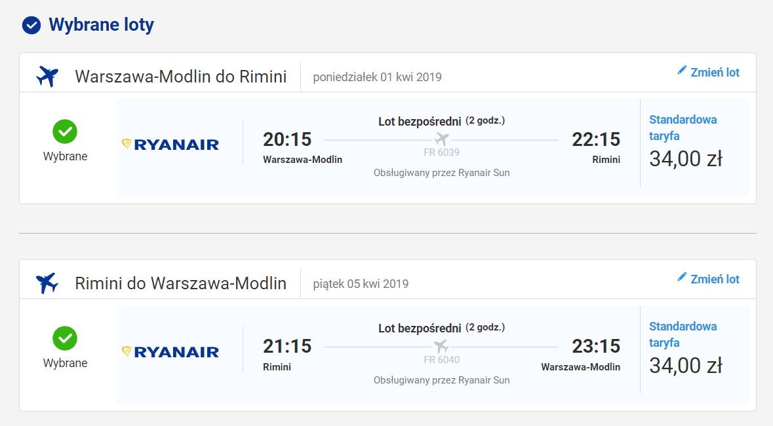
Task: Toggle green Wybrane check for outbound flight
Action: pyautogui.click(x=65, y=132)
